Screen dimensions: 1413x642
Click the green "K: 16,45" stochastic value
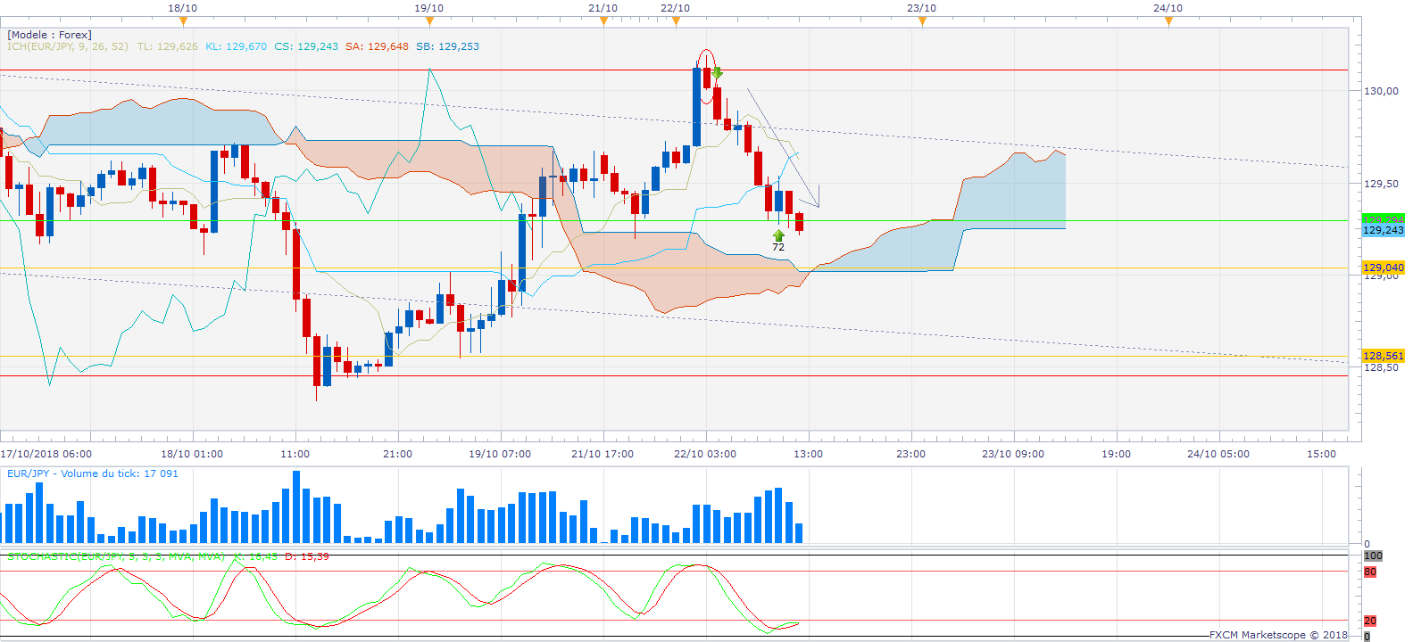tap(255, 556)
